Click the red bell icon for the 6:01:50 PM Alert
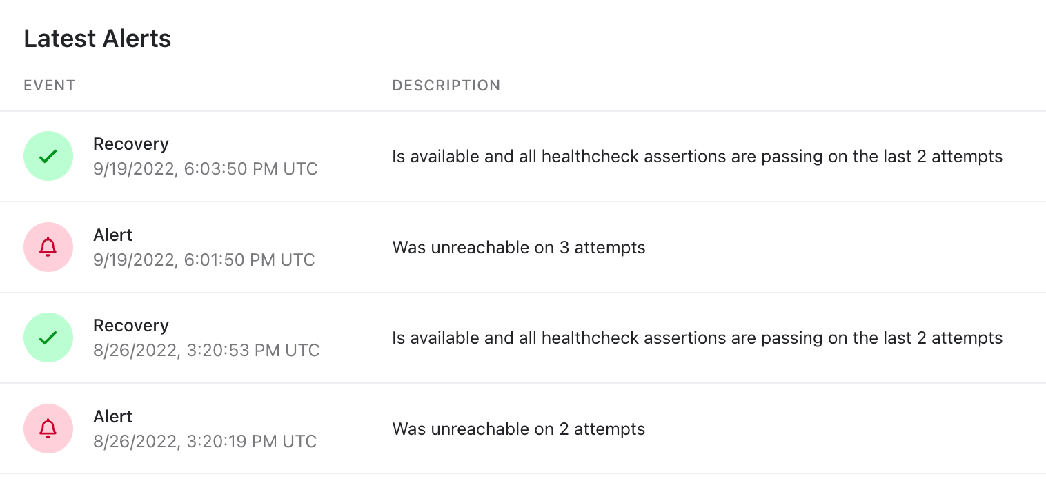This screenshot has height=479, width=1046. click(48, 247)
